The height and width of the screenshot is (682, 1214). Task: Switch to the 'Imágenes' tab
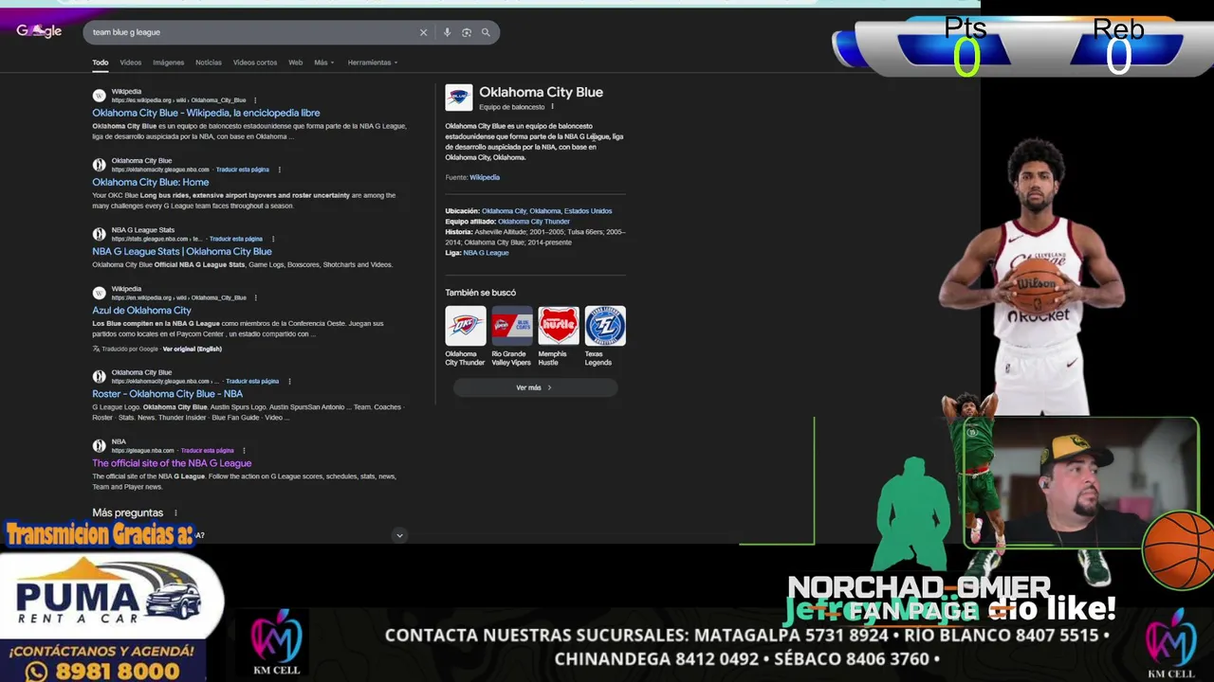click(168, 63)
